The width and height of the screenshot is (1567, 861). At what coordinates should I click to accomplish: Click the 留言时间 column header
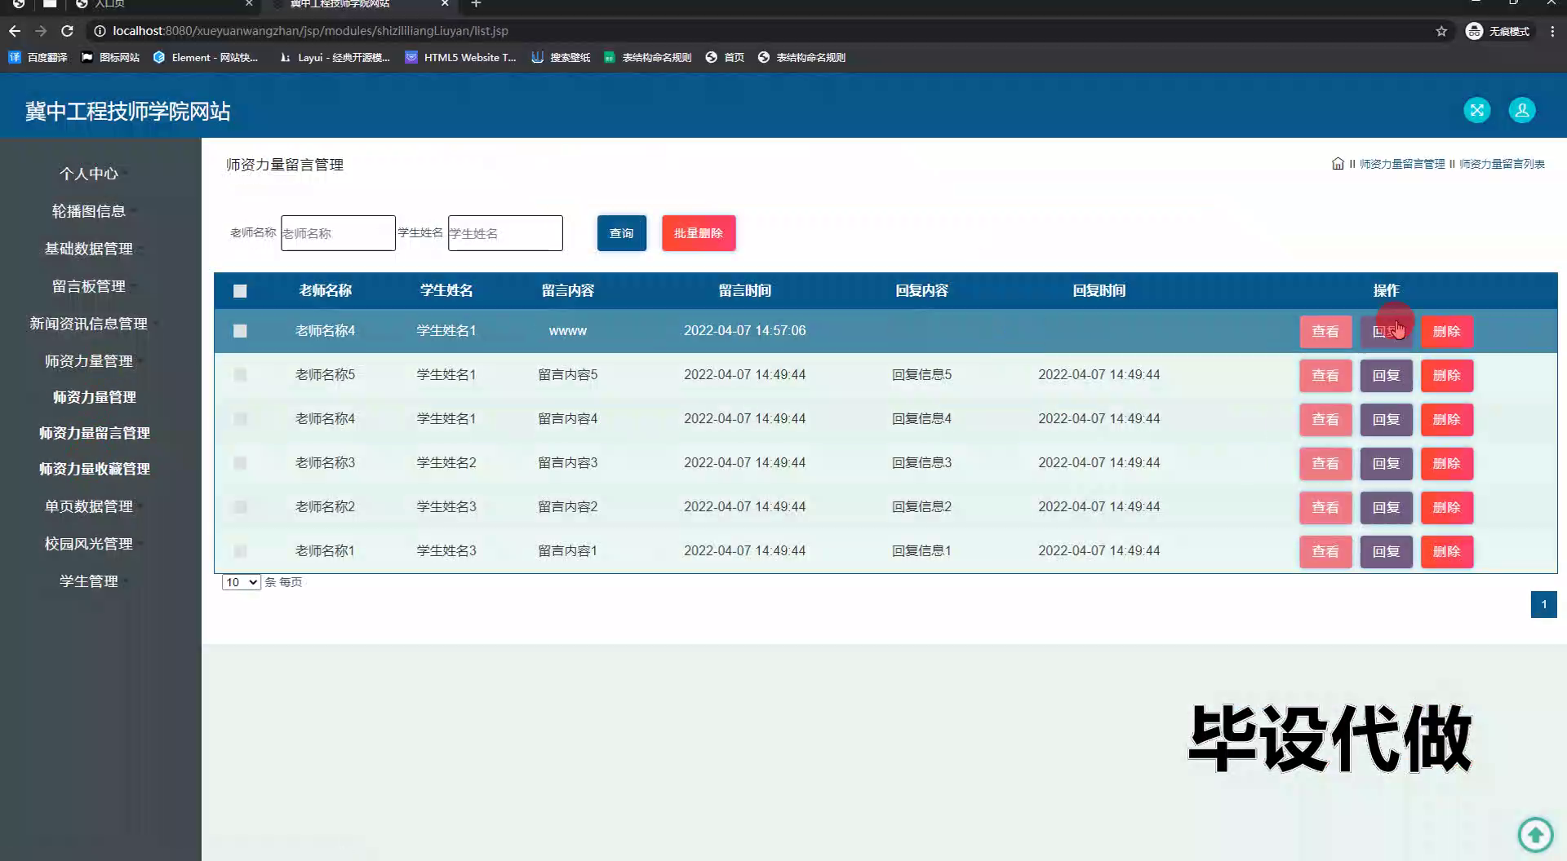tap(744, 291)
